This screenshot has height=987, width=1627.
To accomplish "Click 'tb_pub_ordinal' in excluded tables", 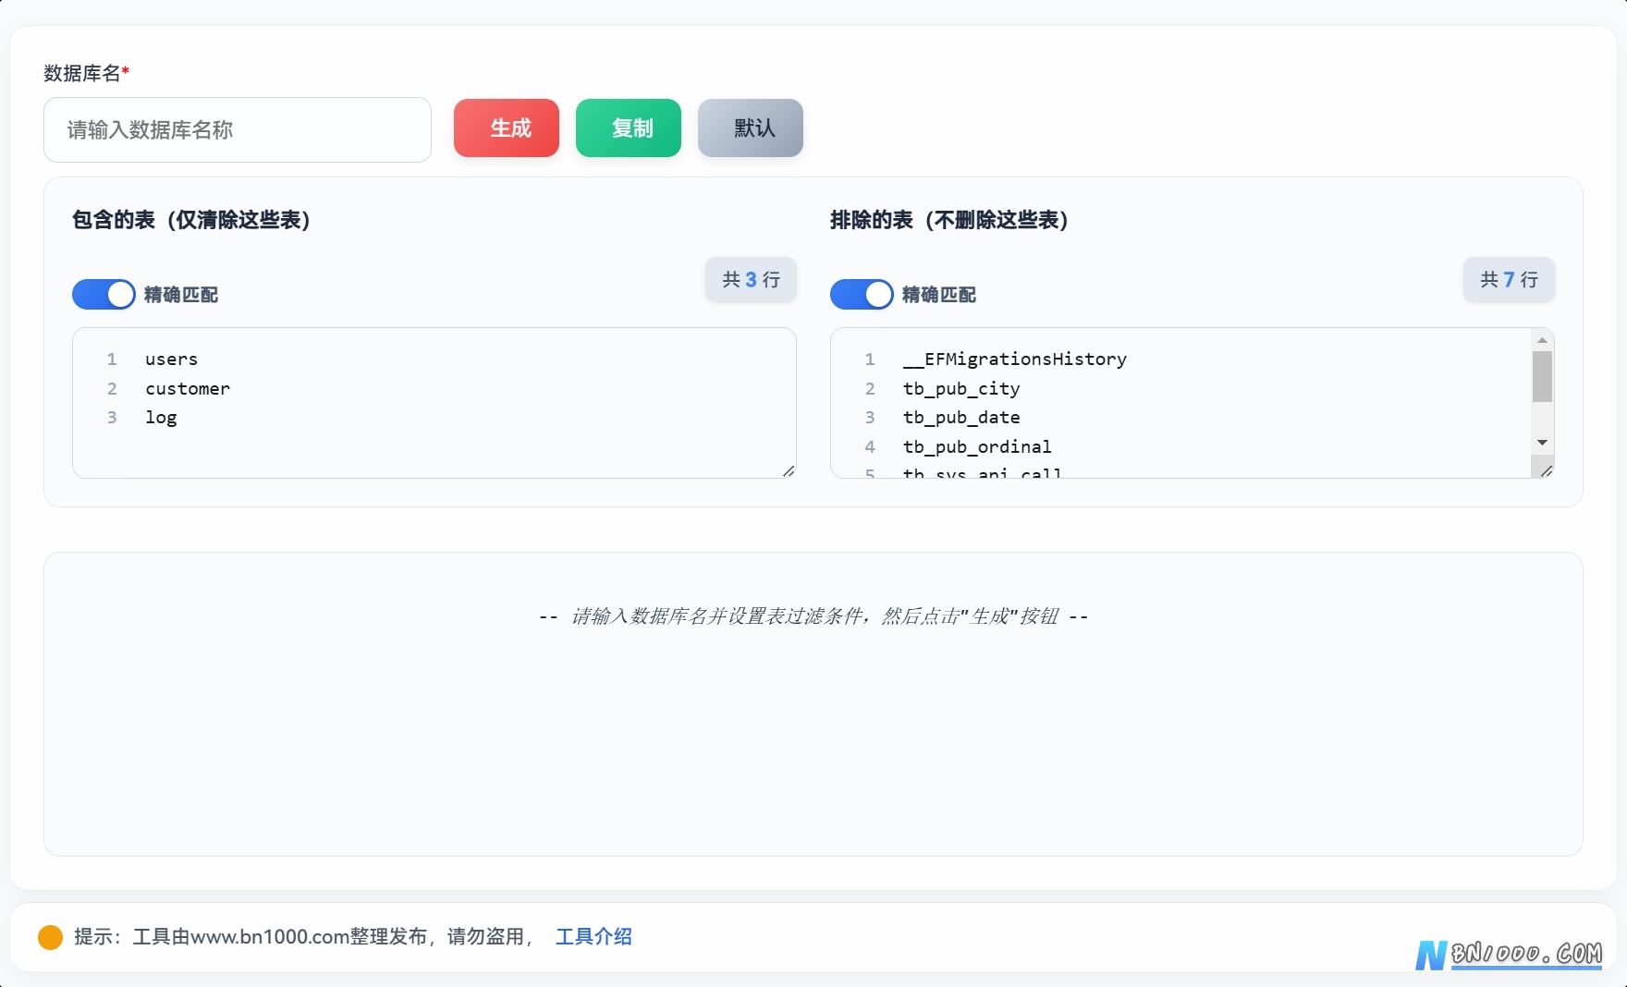I will click(x=977, y=446).
